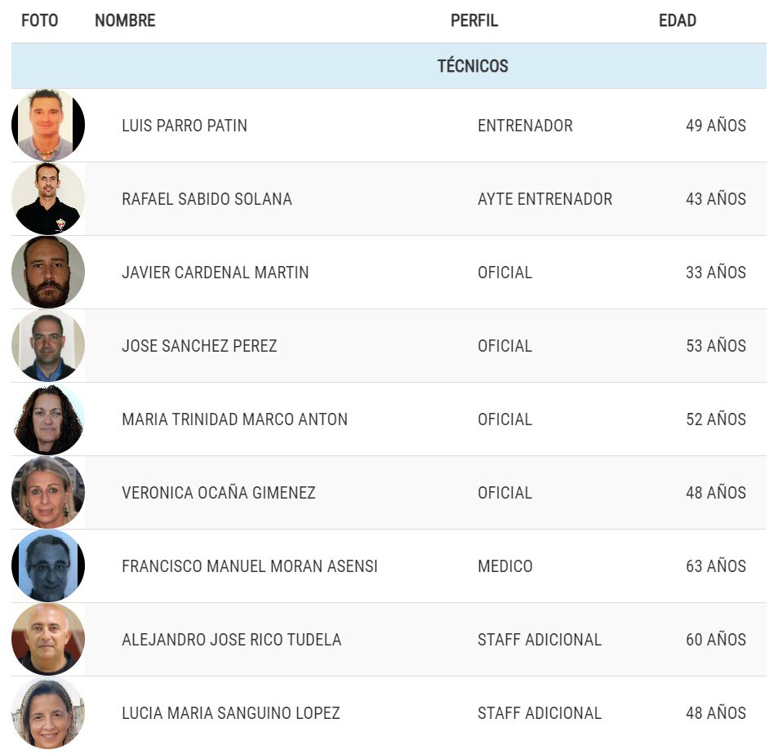Click Veronica Ocaña Gimenez's photo
769x754 pixels.
click(x=48, y=492)
